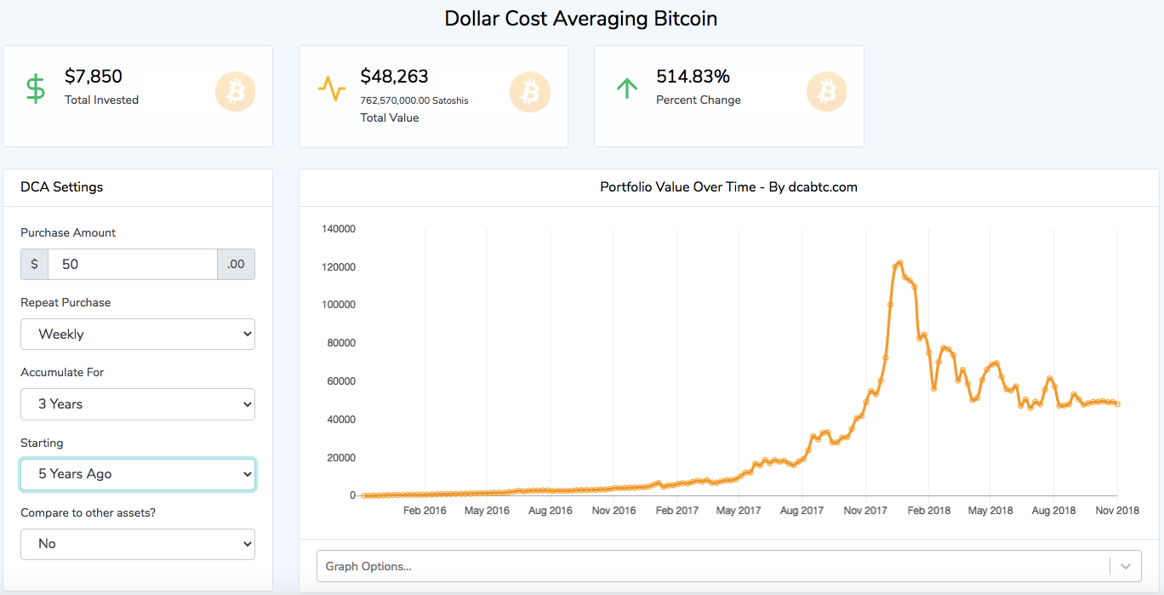Click the green up arrow icon
Screen dimensions: 1164x595
pos(626,89)
